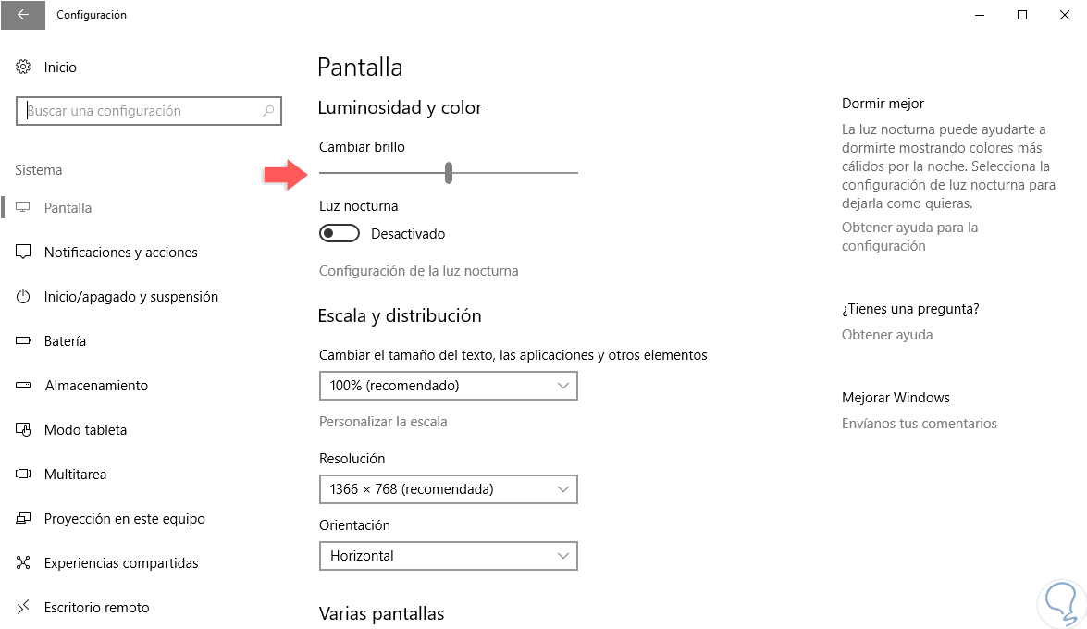This screenshot has height=629, width=1087.
Task: Click the Modo tableta icon
Action: click(24, 430)
